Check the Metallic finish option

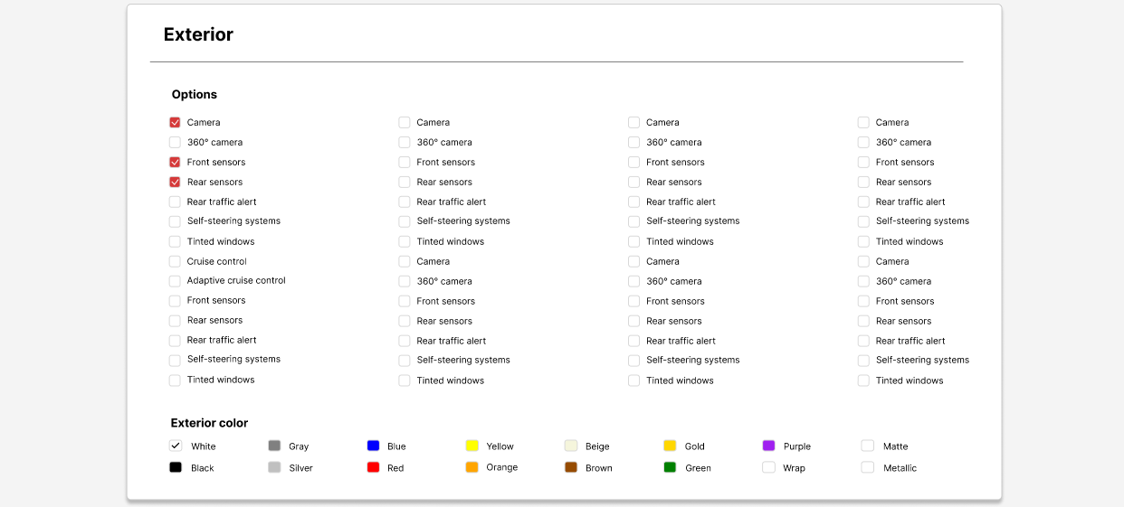(x=867, y=467)
